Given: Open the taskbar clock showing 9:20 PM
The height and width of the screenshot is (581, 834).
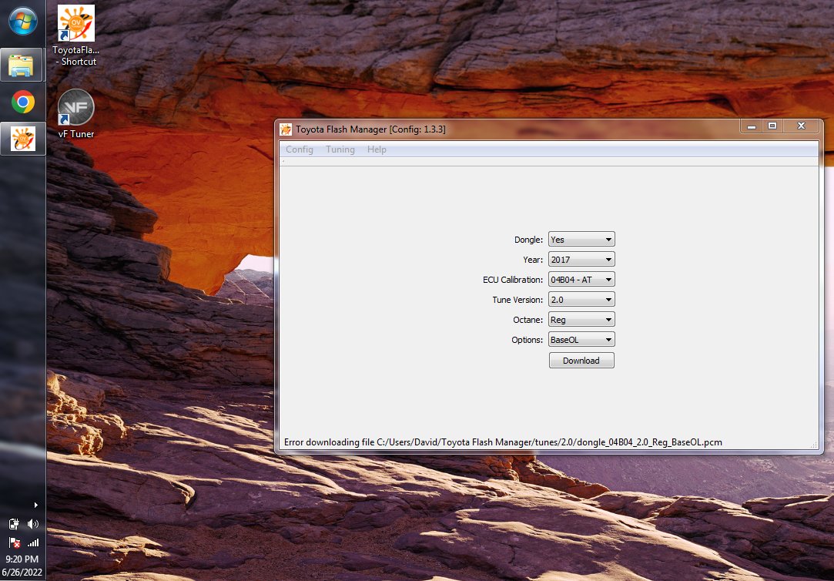Looking at the screenshot, I should pyautogui.click(x=22, y=566).
